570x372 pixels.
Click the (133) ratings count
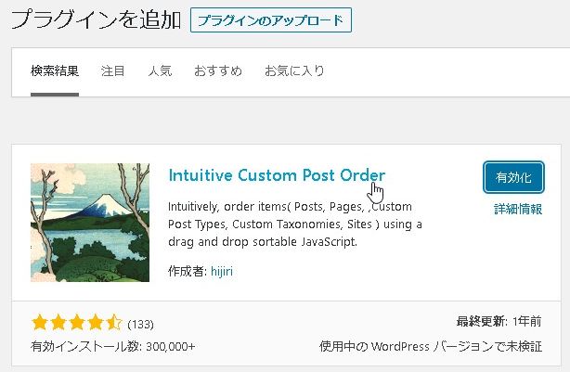click(x=140, y=325)
